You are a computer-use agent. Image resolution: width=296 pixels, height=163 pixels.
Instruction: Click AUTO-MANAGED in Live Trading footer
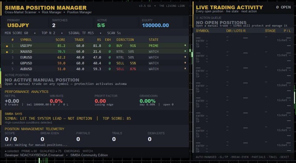pyautogui.click(x=206, y=157)
